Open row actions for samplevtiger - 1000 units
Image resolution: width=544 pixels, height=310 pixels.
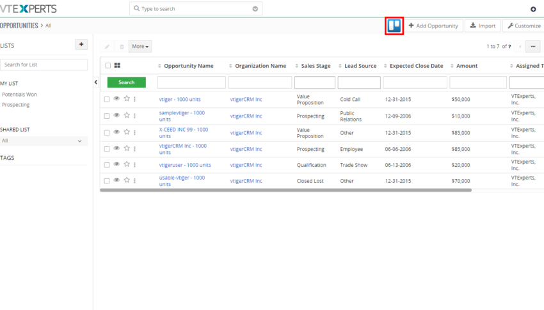tap(134, 116)
